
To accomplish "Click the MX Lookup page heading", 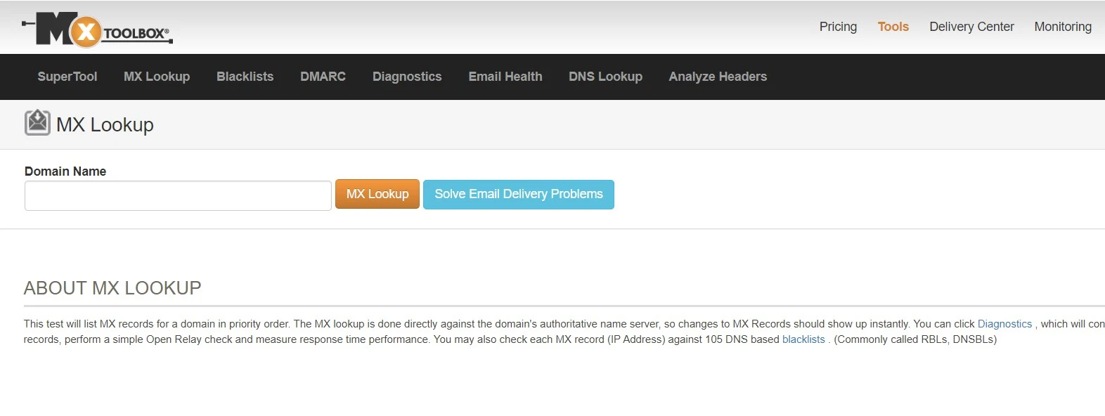I will [105, 124].
